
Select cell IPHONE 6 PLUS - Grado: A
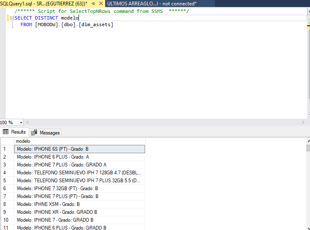tap(79, 157)
